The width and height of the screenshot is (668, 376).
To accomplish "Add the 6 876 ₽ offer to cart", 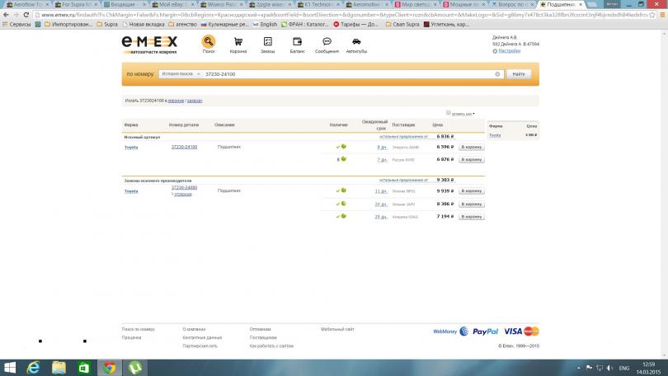I will [471, 160].
